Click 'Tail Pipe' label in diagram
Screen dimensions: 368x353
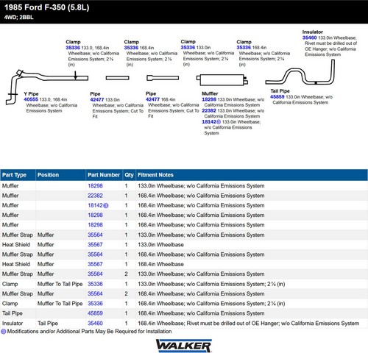point(280,91)
